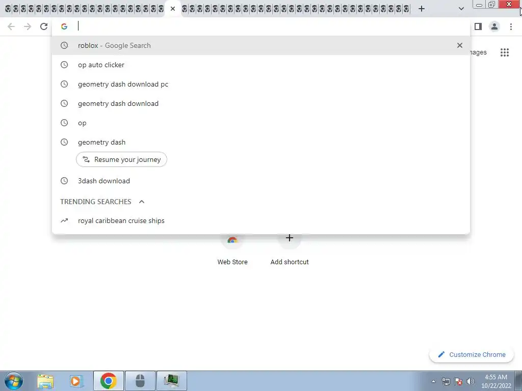Select 'royal caribbean cruise ships' trending search
The height and width of the screenshot is (391, 522).
261,221
